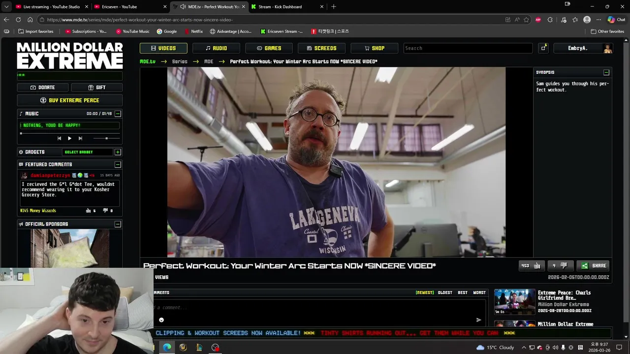The height and width of the screenshot is (354, 630).
Task: Sort comments by BEST
Action: (463, 293)
